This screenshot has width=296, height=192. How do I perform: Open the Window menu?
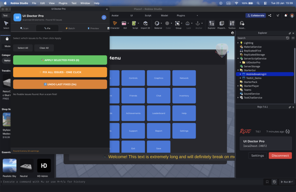point(85,3)
